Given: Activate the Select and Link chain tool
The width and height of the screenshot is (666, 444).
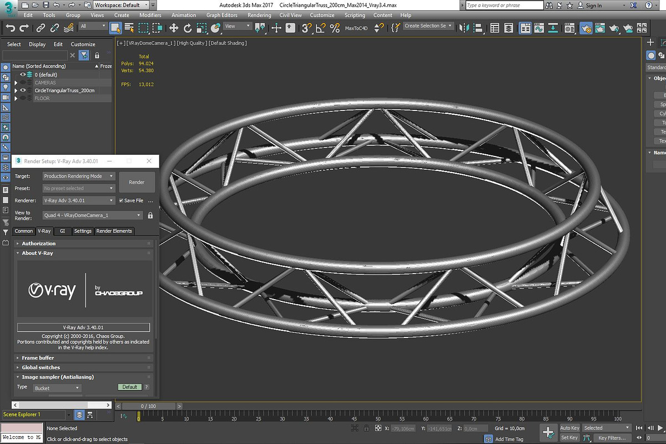Looking at the screenshot, I should pyautogui.click(x=41, y=27).
